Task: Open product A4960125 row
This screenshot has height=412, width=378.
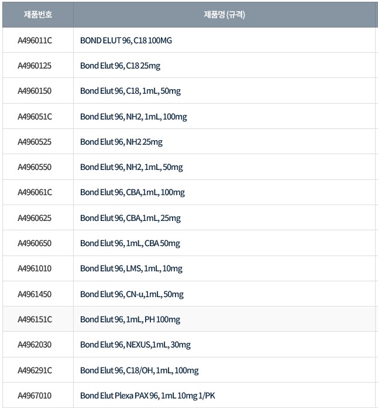Action: [x=35, y=66]
